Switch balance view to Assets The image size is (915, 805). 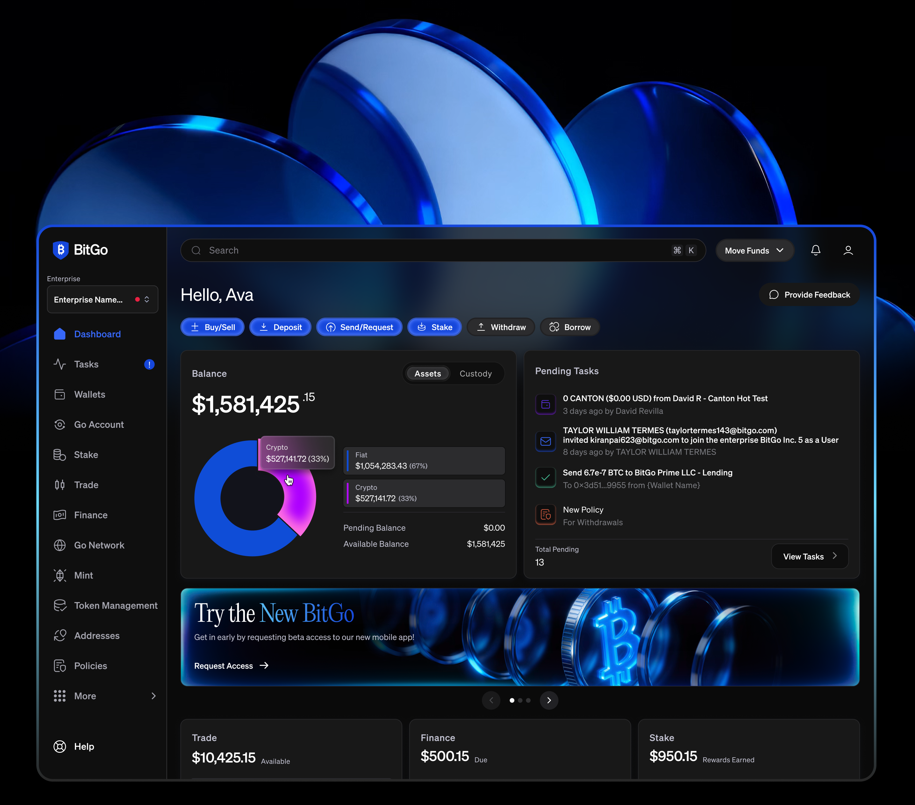(427, 373)
